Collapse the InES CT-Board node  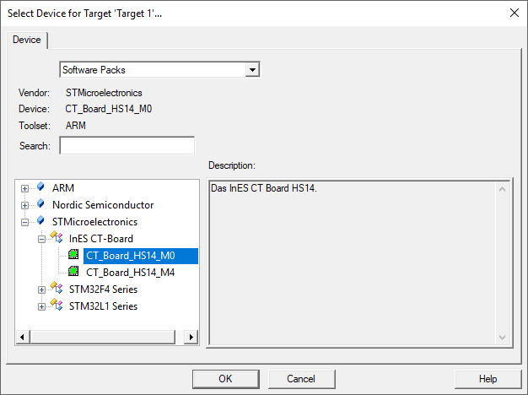[41, 239]
